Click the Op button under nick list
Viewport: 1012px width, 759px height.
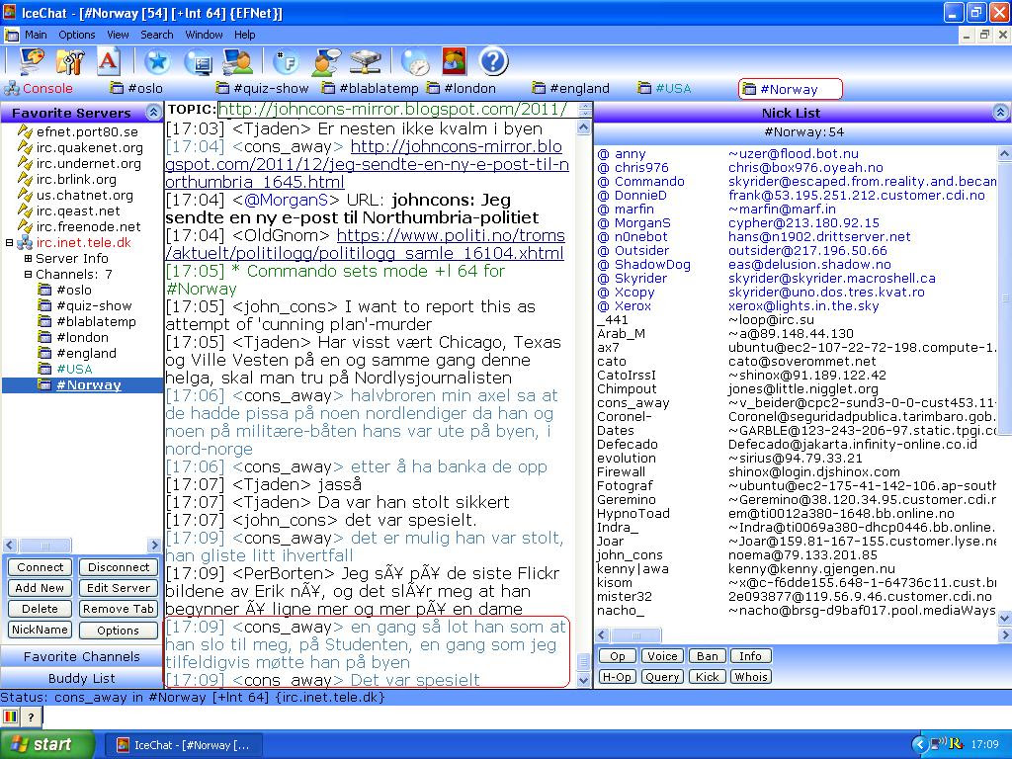tap(618, 656)
